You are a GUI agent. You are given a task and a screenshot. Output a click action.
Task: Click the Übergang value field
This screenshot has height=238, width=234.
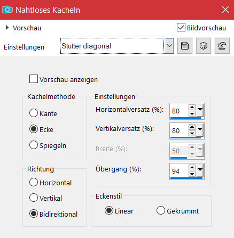click(x=179, y=171)
